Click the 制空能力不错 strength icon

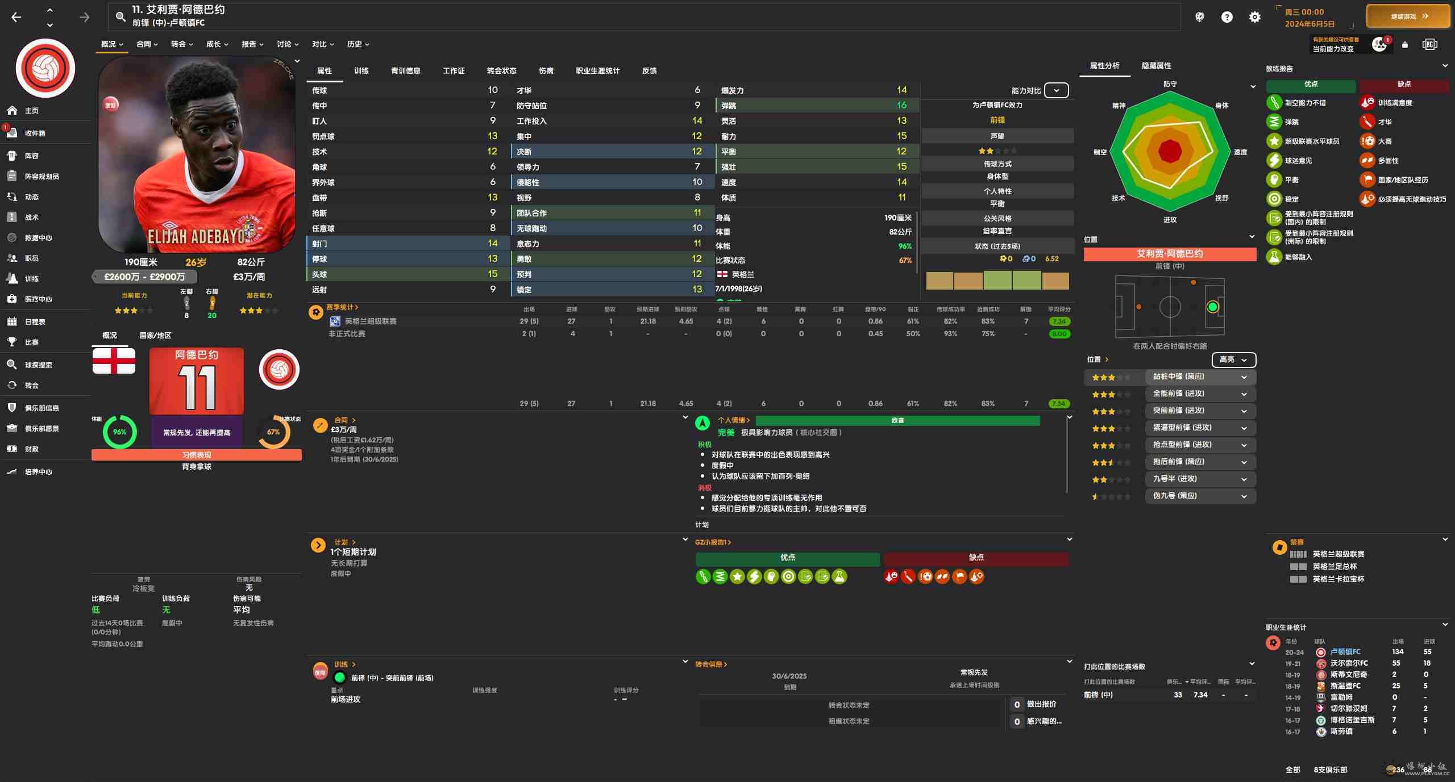[x=1274, y=103]
